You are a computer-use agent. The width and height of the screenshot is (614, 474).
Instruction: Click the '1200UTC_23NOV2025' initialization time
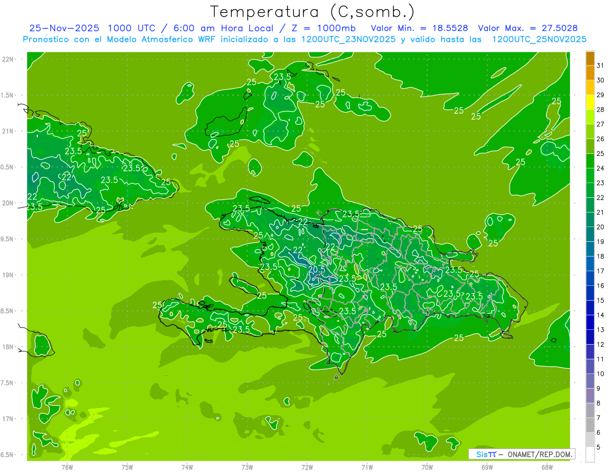pos(348,39)
